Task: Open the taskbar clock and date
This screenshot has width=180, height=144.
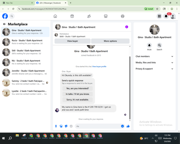Action: [167, 138]
